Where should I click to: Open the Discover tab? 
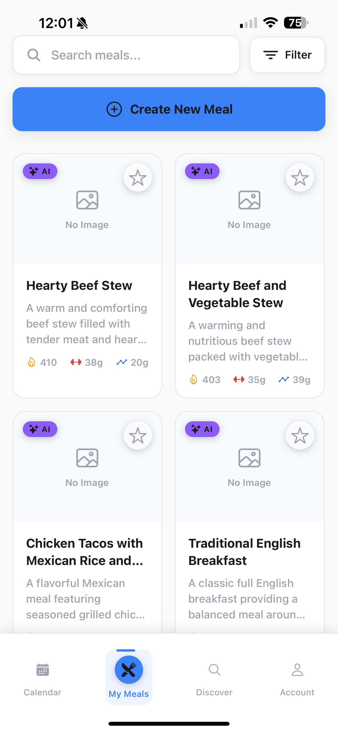click(214, 677)
